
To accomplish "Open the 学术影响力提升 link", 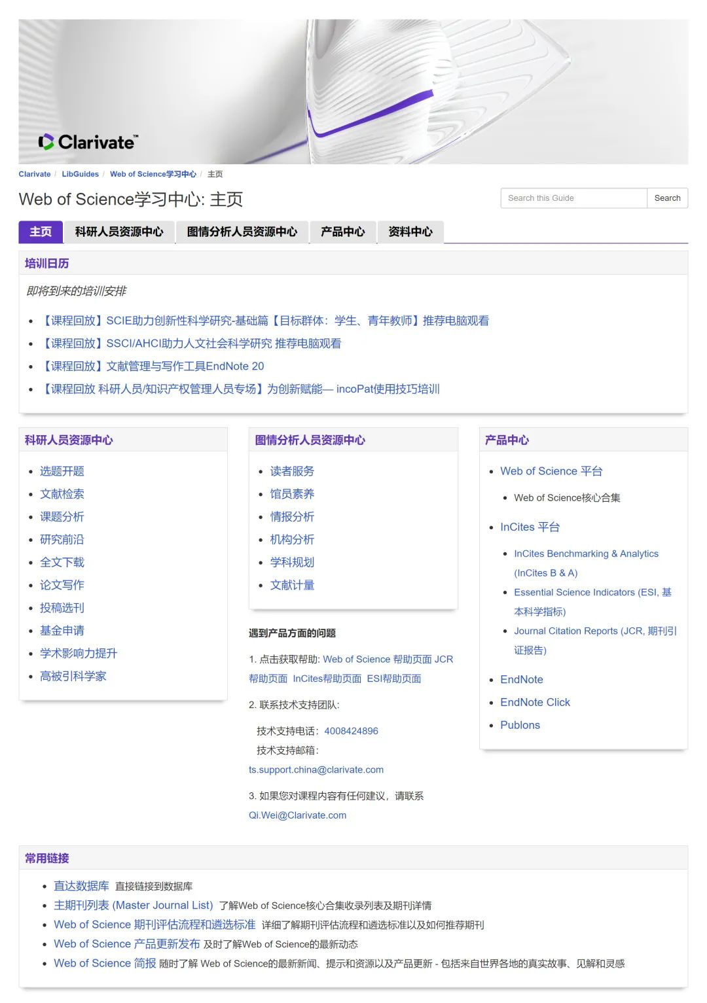I will (x=79, y=654).
